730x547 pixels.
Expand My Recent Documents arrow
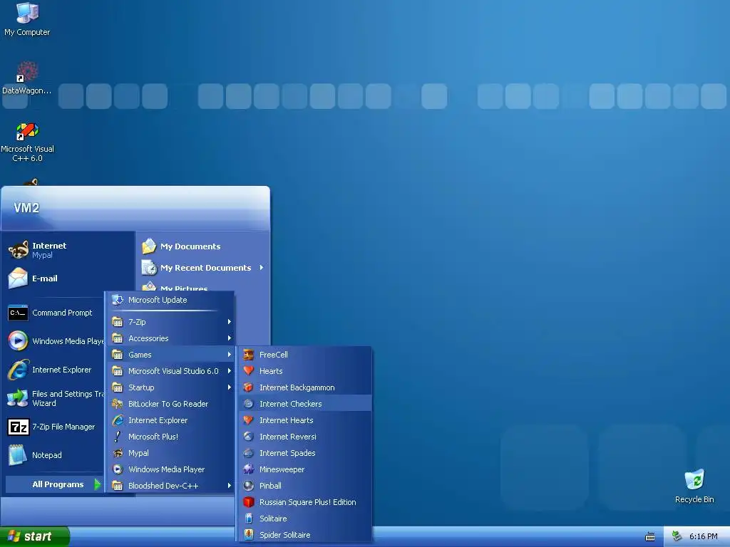(x=261, y=268)
